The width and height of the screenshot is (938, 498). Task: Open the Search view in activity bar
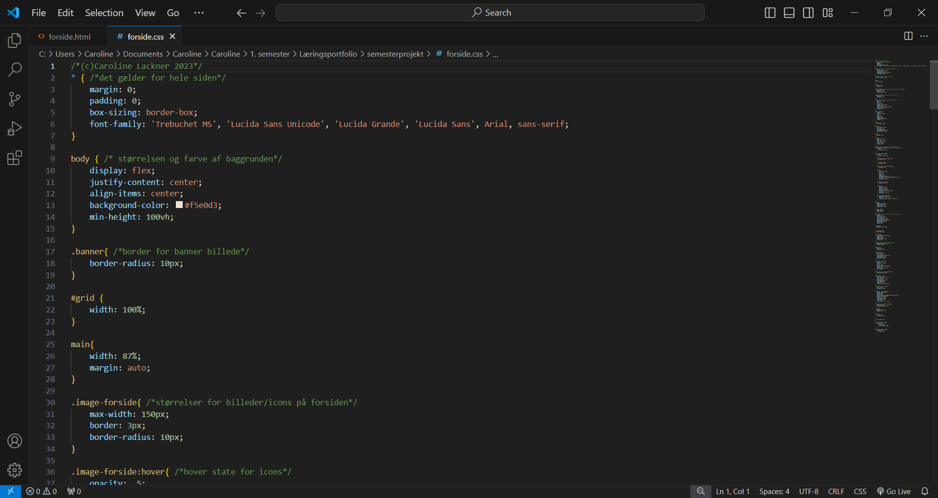tap(15, 70)
